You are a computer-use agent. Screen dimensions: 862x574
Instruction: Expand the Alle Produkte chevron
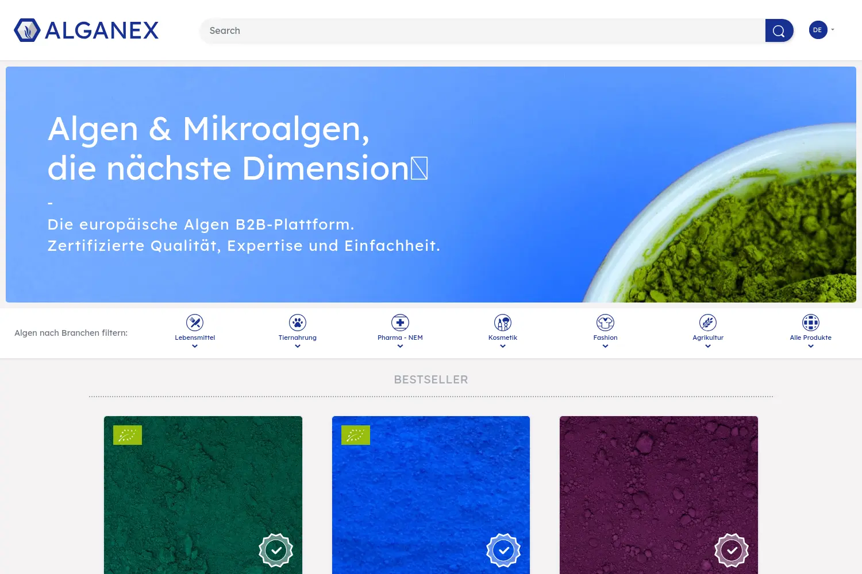(811, 346)
